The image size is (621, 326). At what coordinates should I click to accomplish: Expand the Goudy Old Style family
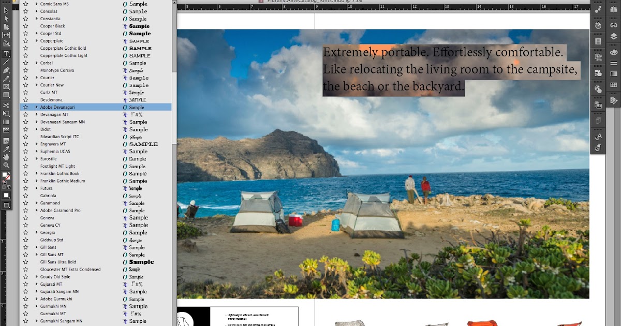pos(36,277)
